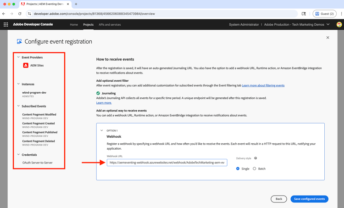Select the Batch delivery style
The height and width of the screenshot is (208, 344).
click(x=254, y=169)
